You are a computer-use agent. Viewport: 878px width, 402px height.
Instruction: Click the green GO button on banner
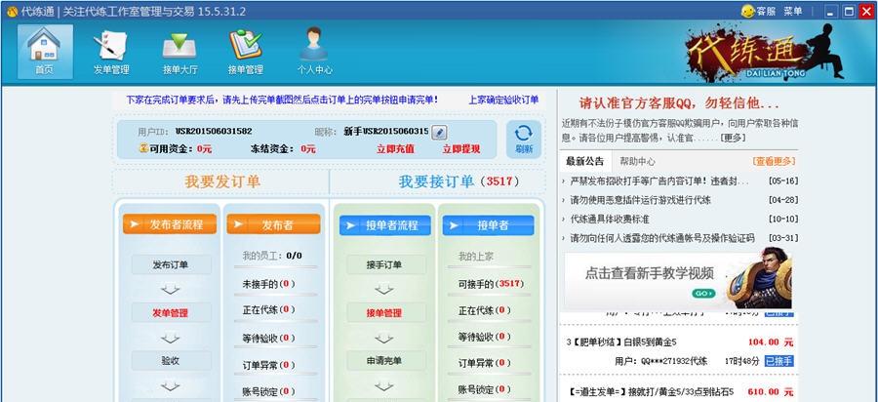(x=703, y=294)
